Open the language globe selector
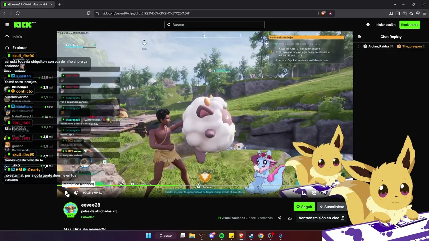Viewport: 429px width, 241px height. click(368, 25)
